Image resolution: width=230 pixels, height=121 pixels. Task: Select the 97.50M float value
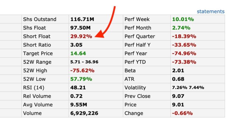pyautogui.click(x=81, y=28)
